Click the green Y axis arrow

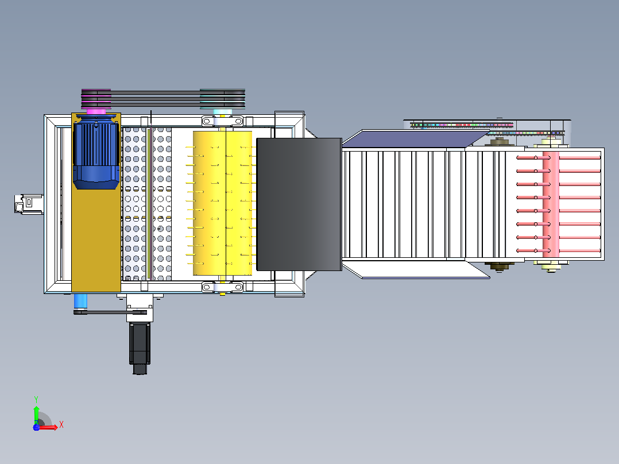36,415
